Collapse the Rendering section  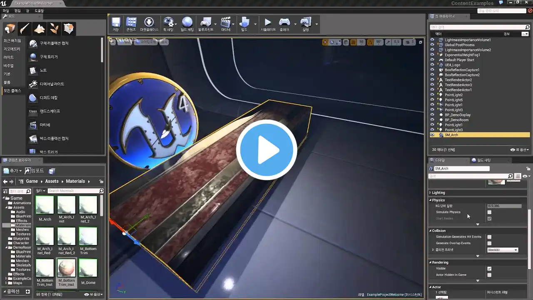coord(431,262)
